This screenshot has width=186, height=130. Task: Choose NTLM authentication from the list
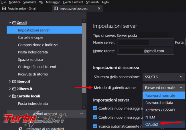(x=164, y=117)
